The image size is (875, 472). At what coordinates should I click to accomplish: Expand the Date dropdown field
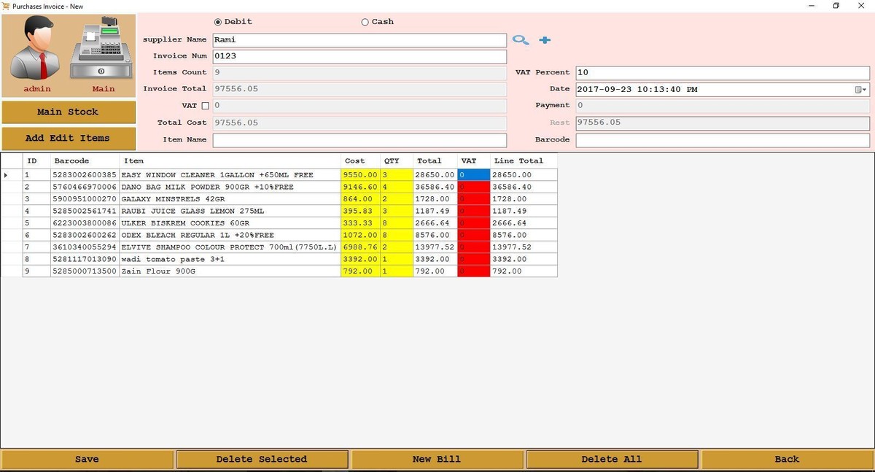pos(866,90)
